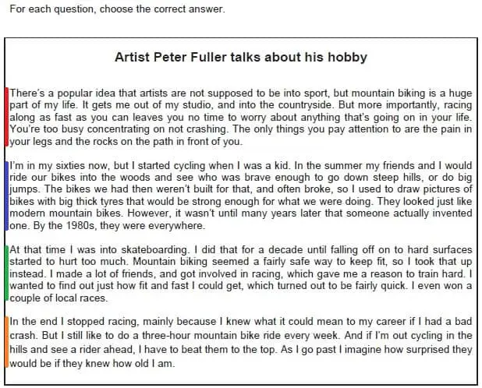Click the word 'studio' in first paragraph
The image size is (482, 388).
click(197, 105)
